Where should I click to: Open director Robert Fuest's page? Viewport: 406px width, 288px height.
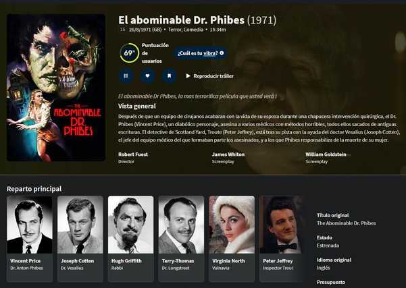click(133, 154)
